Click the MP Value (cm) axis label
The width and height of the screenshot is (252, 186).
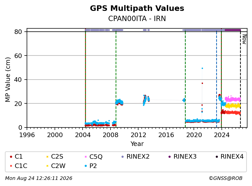click(8, 80)
